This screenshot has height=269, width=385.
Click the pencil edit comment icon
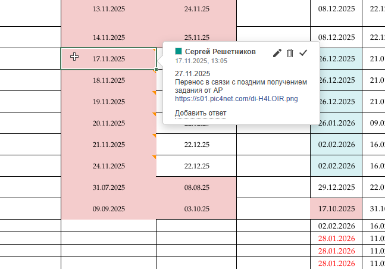coord(277,53)
